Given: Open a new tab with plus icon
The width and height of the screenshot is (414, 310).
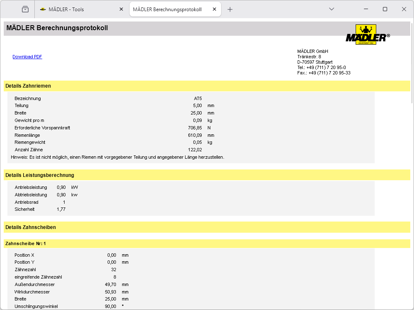Looking at the screenshot, I should [x=230, y=9].
